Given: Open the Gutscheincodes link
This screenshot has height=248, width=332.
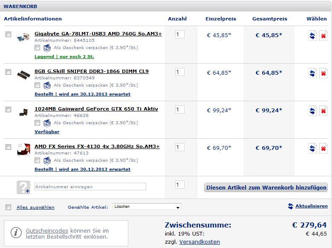Looking at the screenshot, I should (x=47, y=230).
